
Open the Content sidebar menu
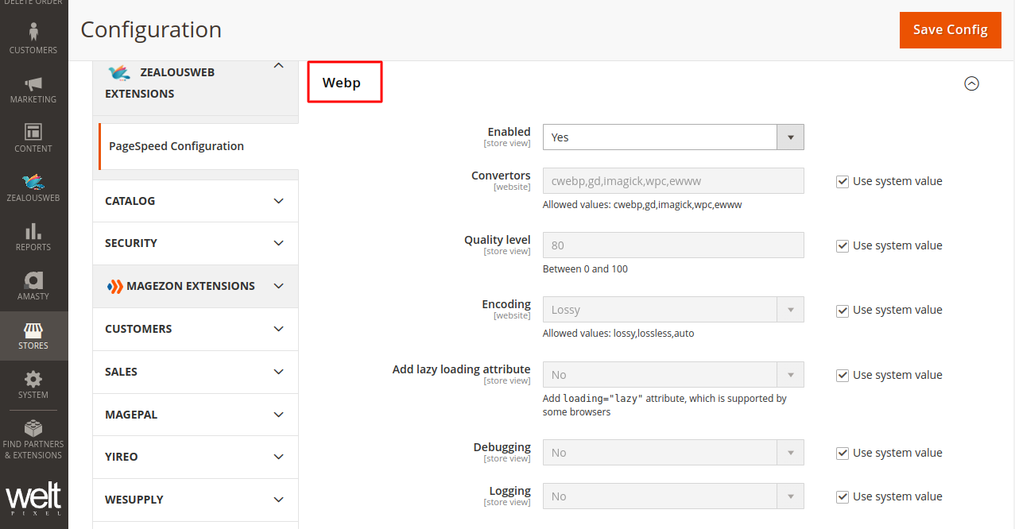pos(33,138)
